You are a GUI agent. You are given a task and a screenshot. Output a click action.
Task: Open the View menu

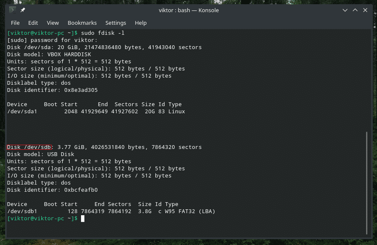tap(52, 23)
